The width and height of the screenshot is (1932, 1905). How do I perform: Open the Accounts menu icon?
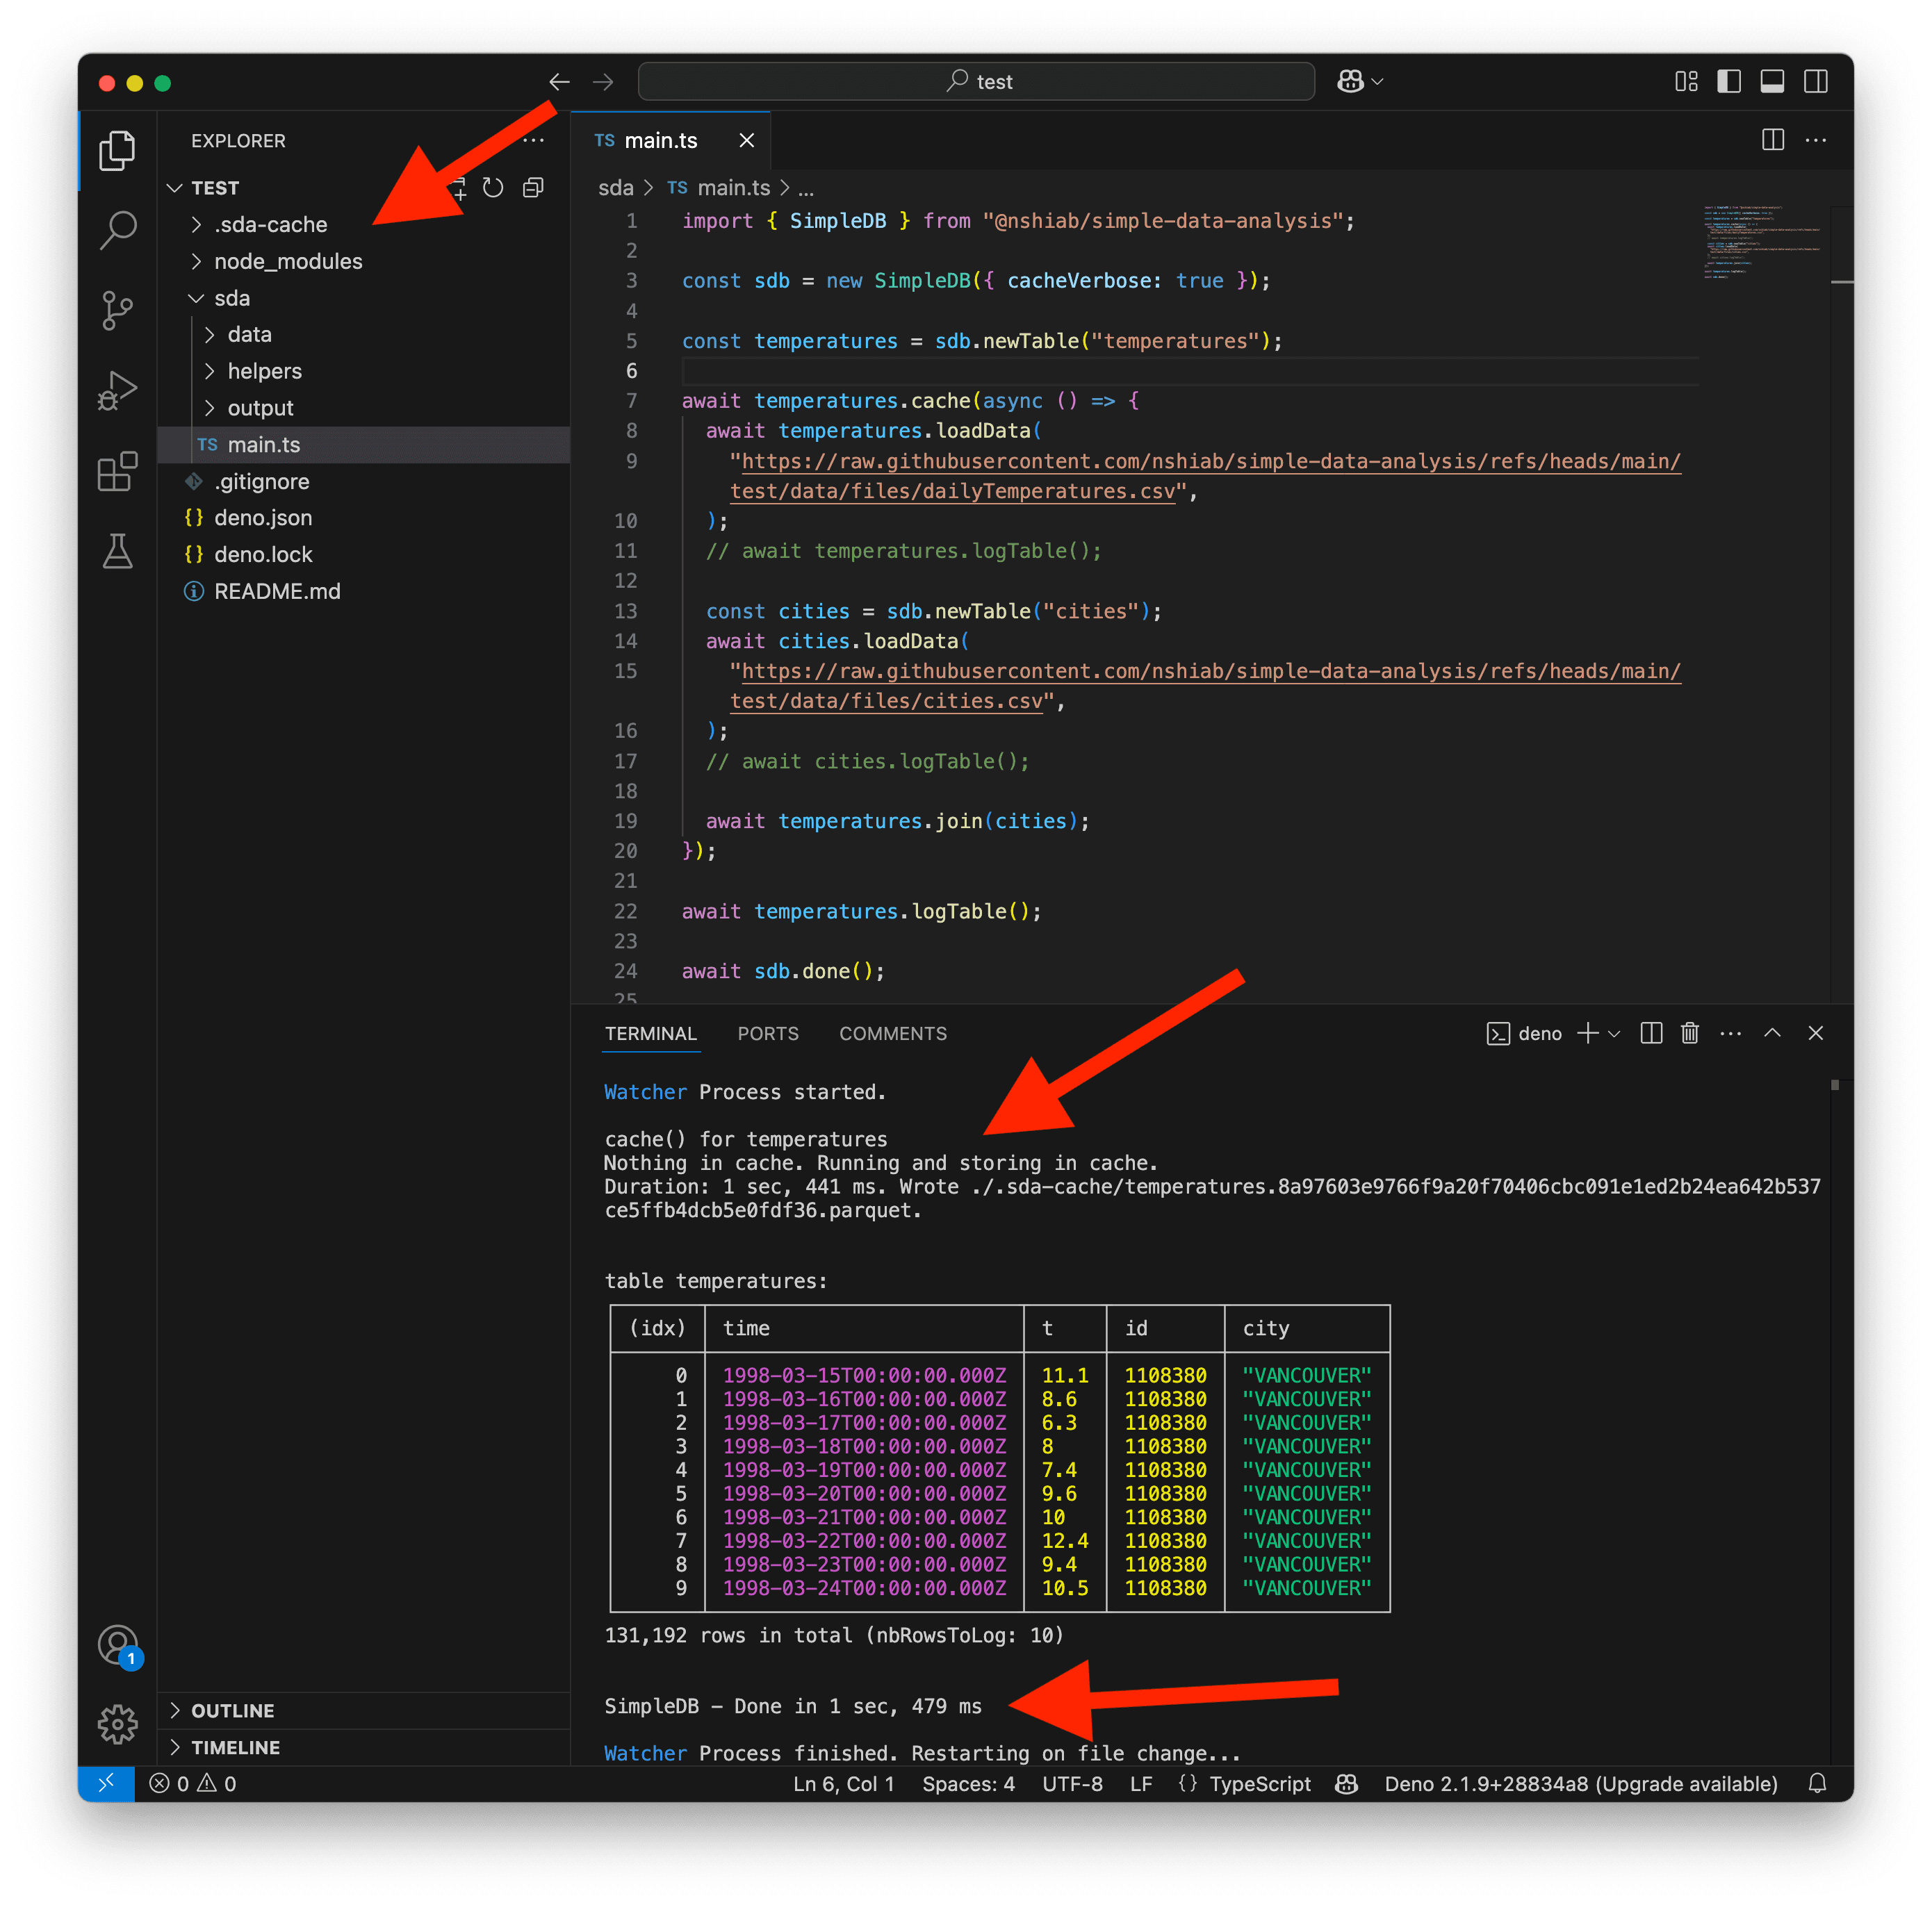pyautogui.click(x=118, y=1644)
